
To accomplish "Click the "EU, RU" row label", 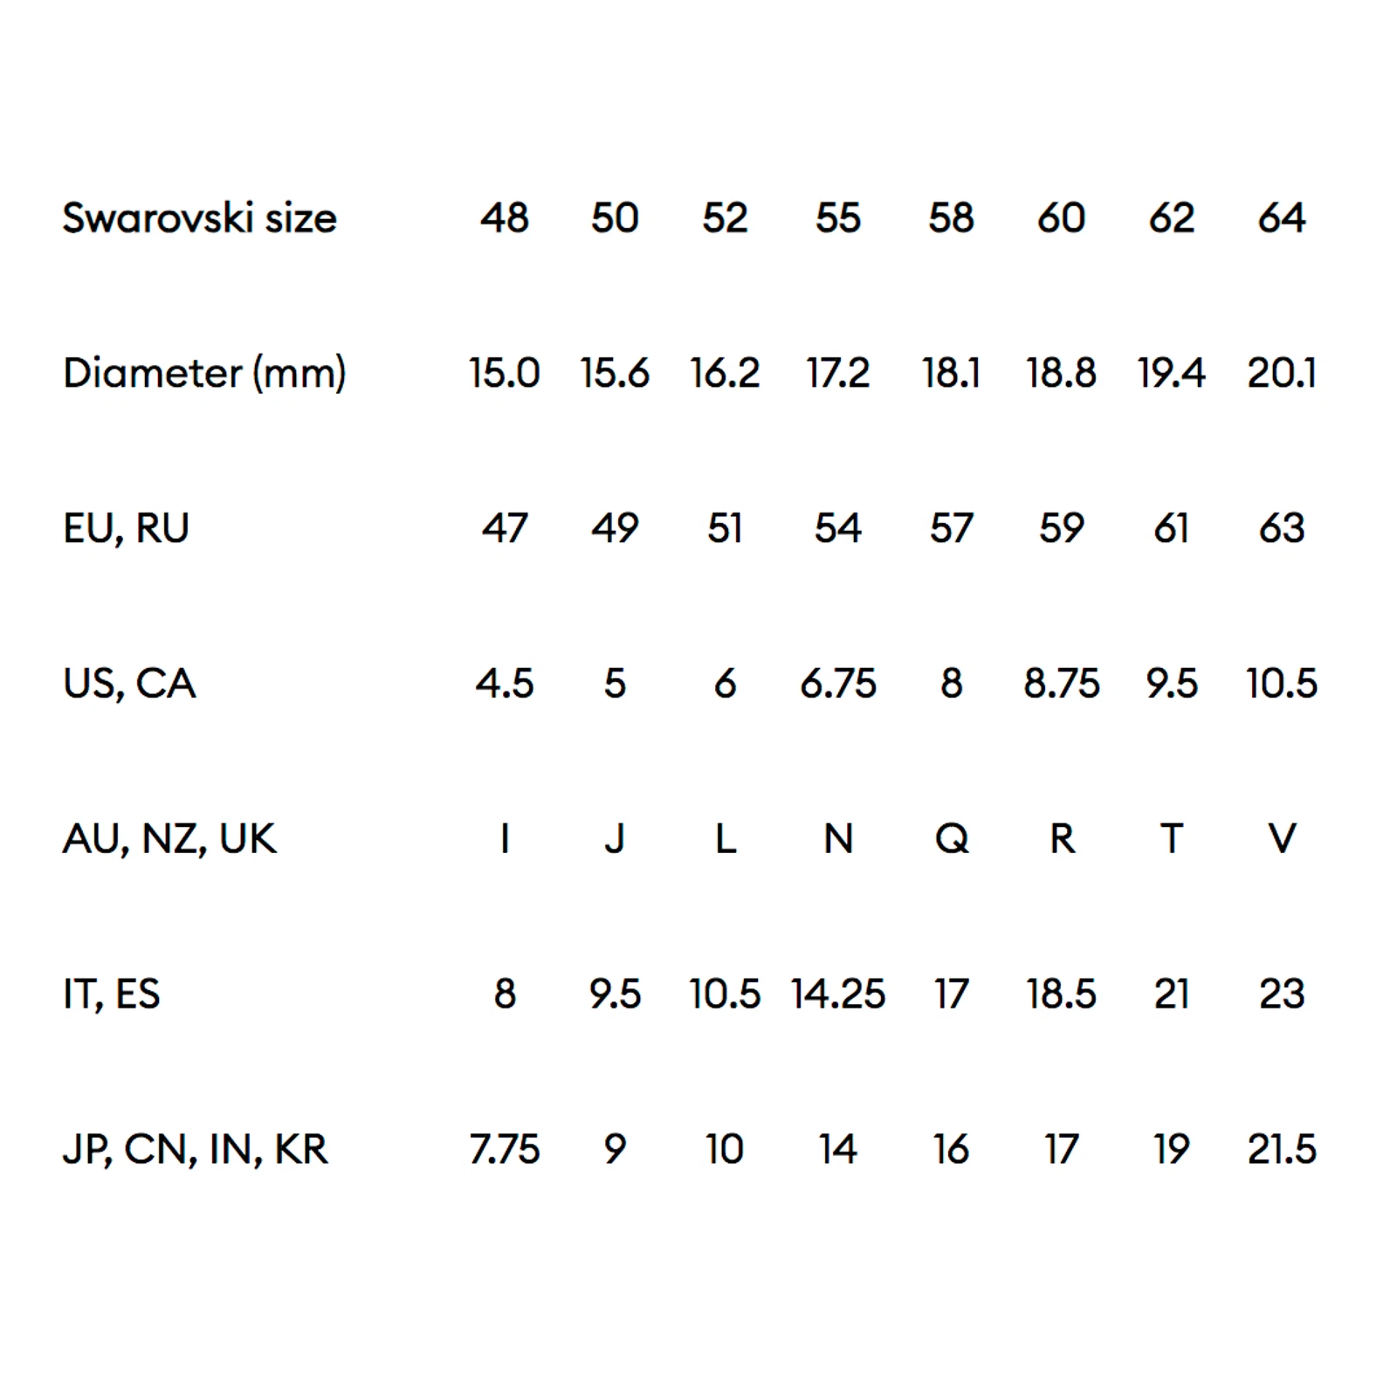I will (x=126, y=528).
